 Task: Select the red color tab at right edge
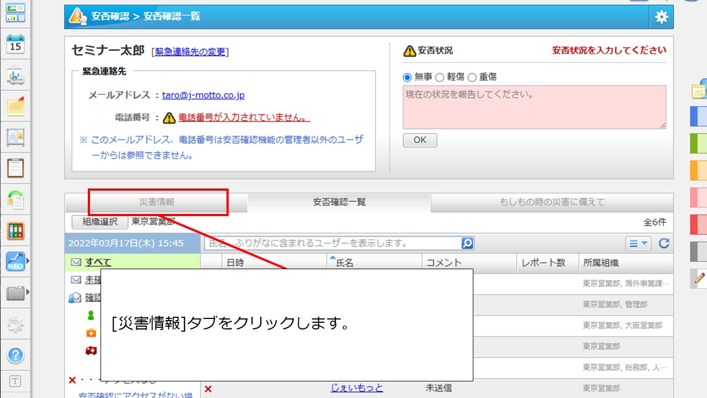pyautogui.click(x=699, y=224)
